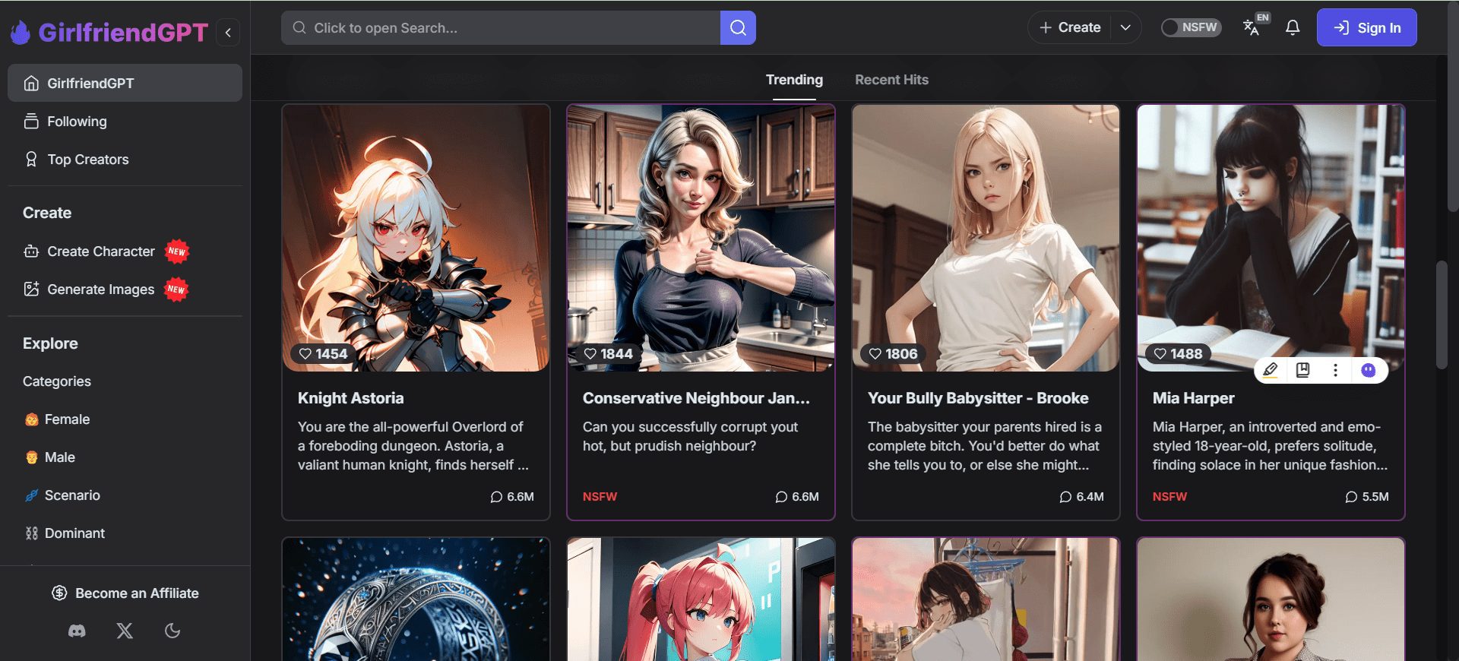1459x661 pixels.
Task: Open Top Creators in the sidebar
Action: point(125,159)
